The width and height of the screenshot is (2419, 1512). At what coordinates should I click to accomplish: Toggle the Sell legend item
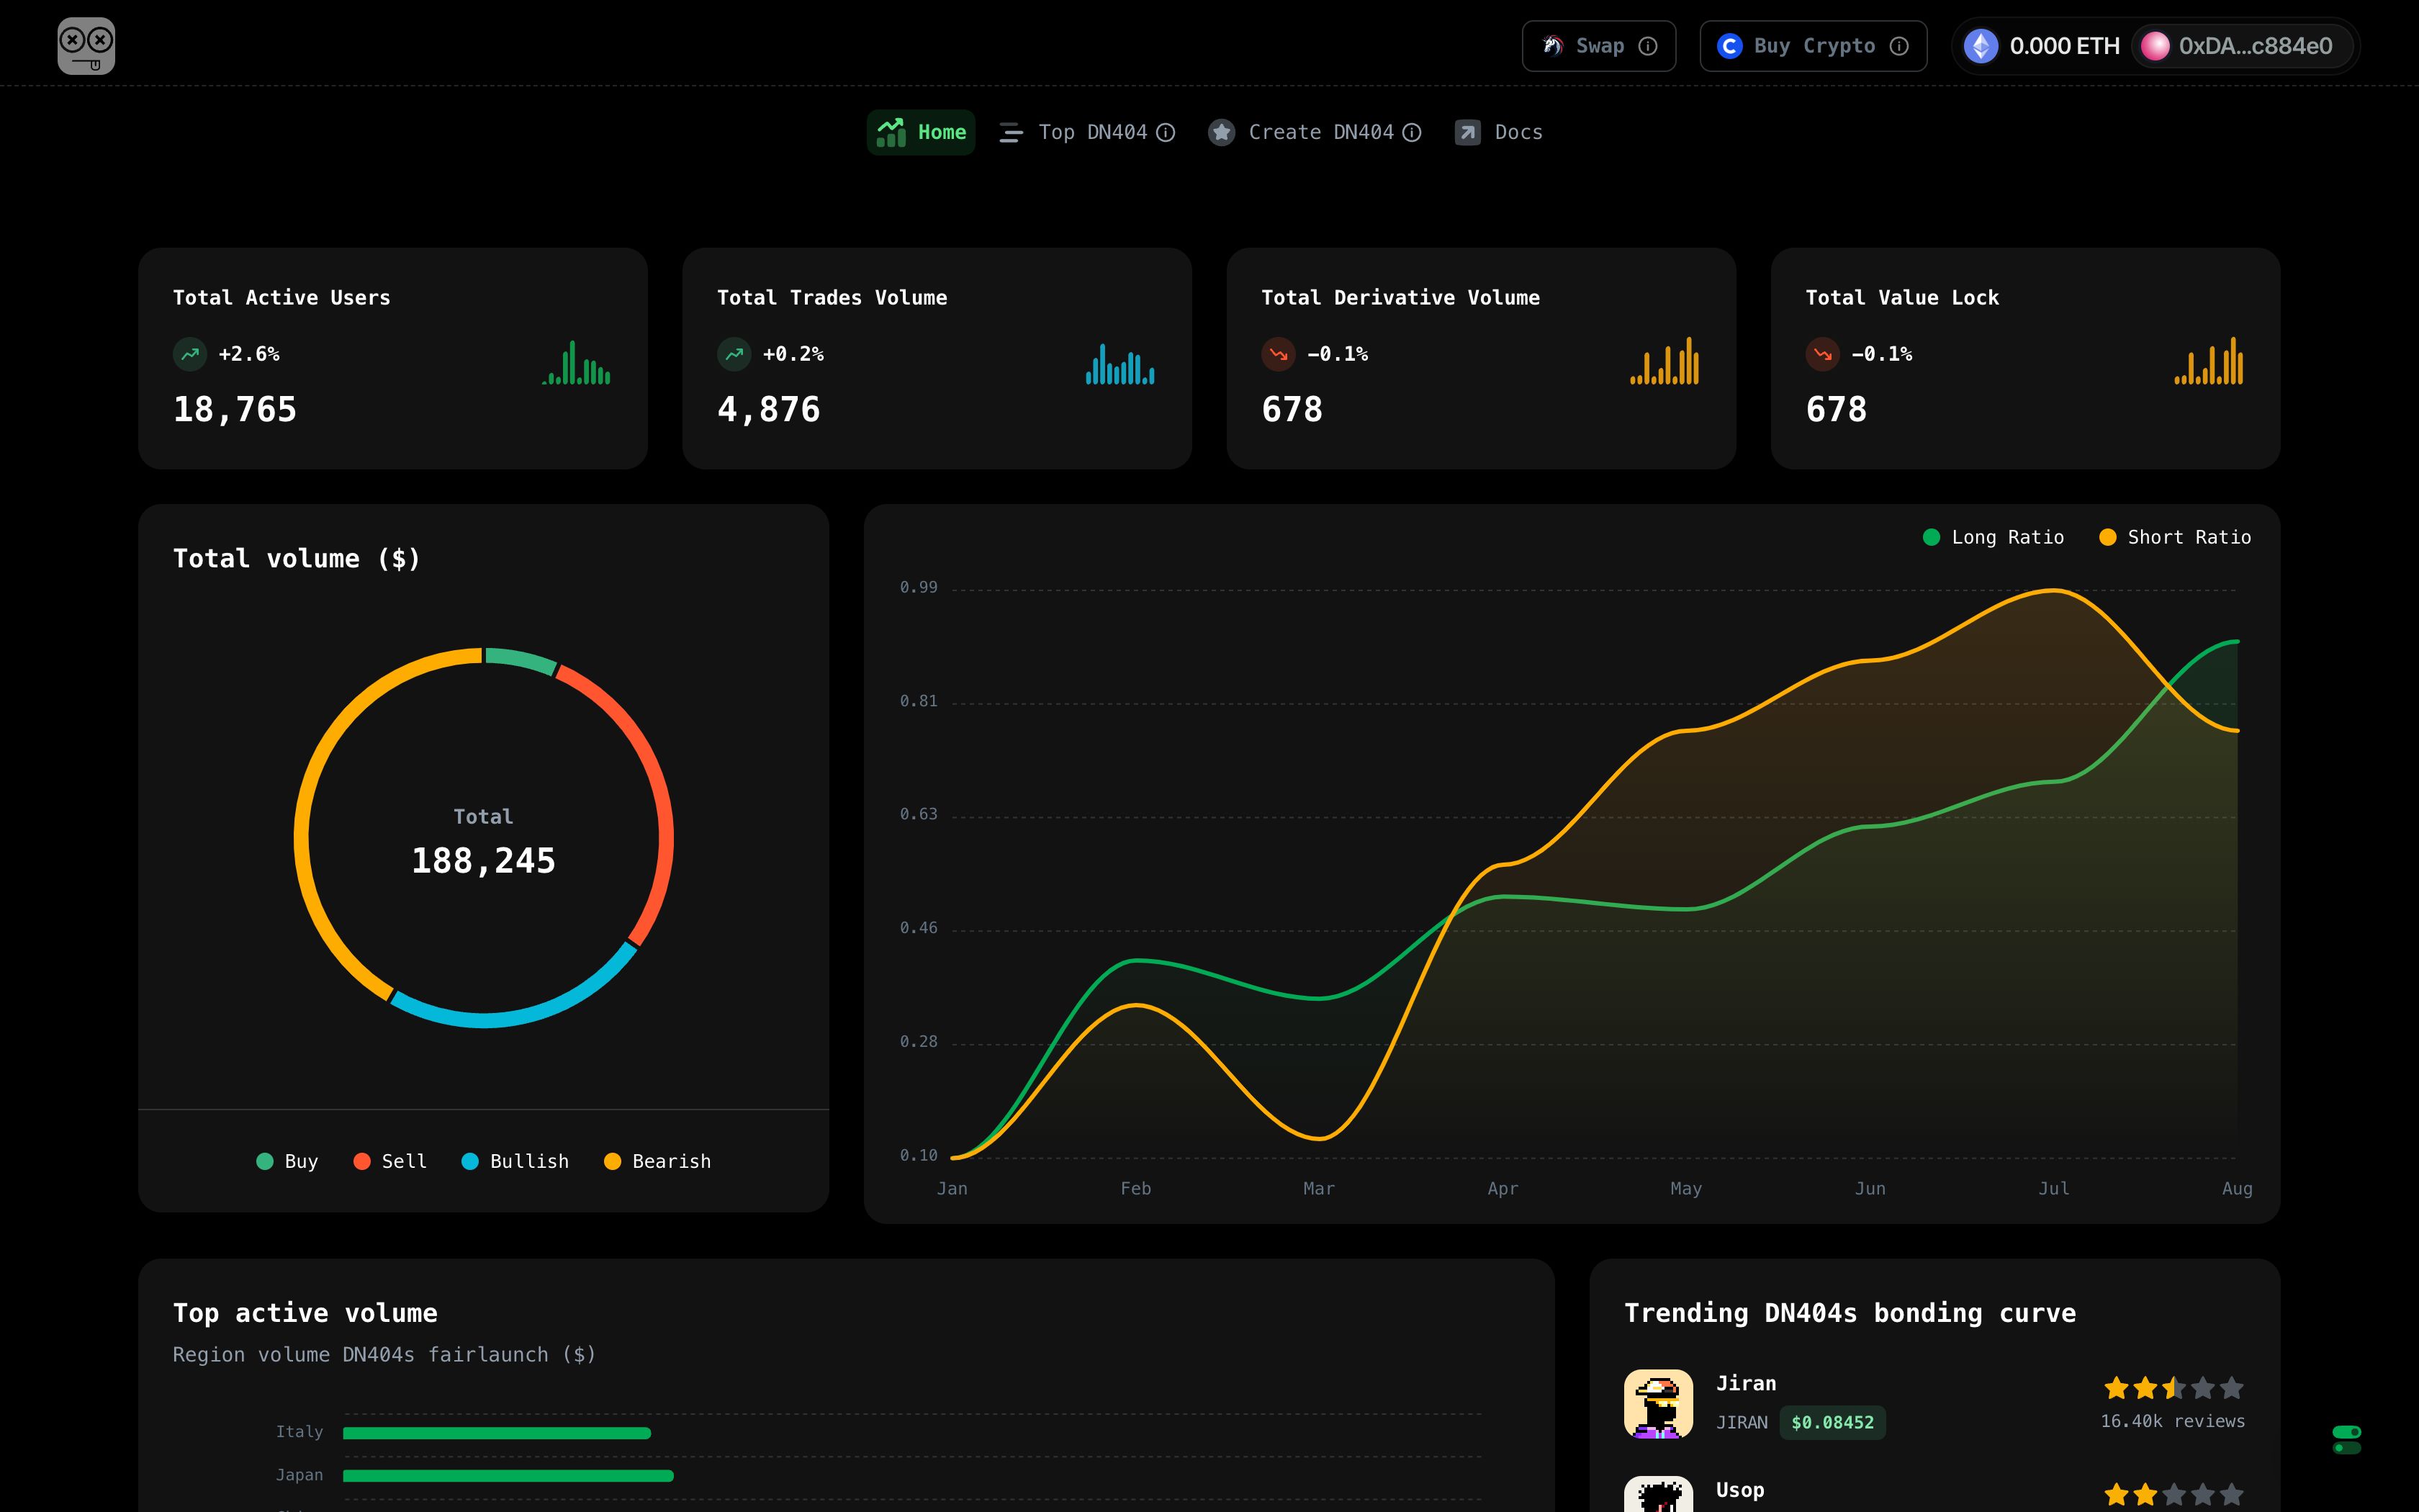coord(389,1161)
